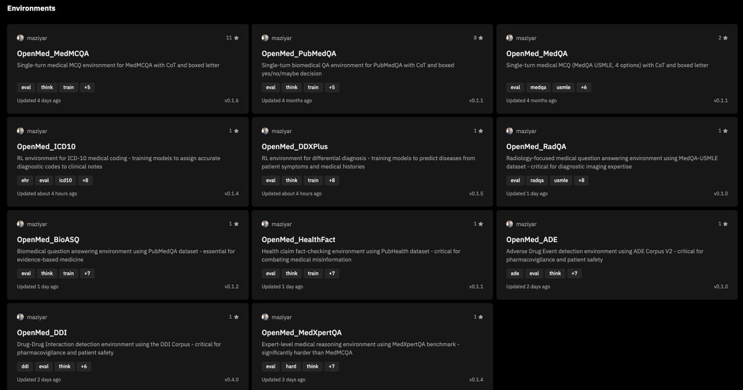Expand the +7 tags on OpenMed_BioASQ
The image size is (743, 390).
(x=87, y=273)
